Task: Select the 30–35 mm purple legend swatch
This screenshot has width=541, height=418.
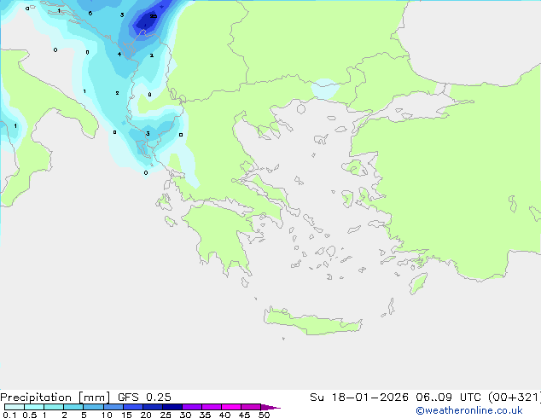Action: (x=191, y=407)
